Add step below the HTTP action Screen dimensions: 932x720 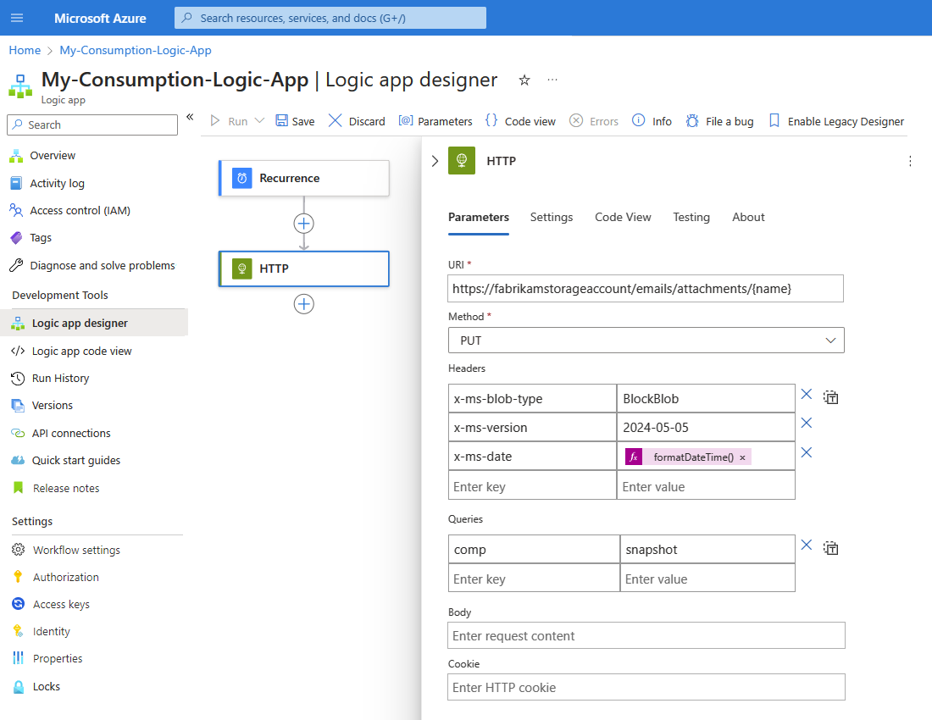304,304
